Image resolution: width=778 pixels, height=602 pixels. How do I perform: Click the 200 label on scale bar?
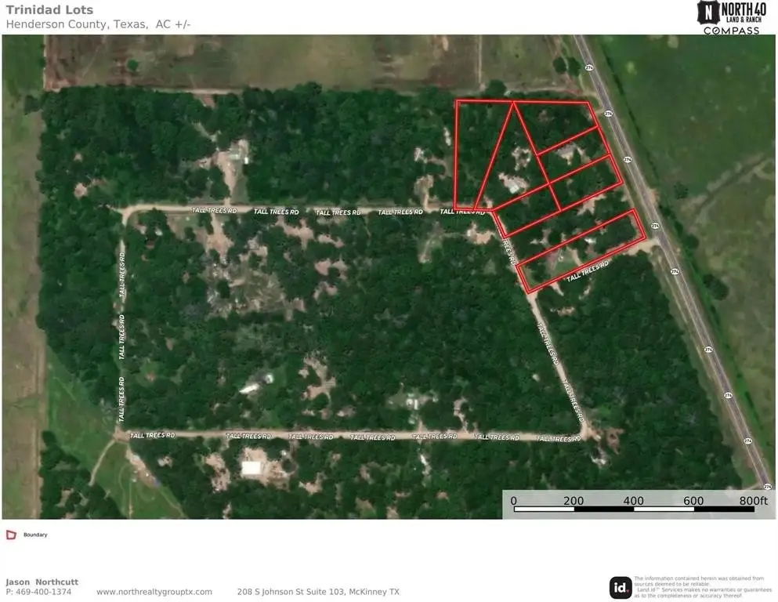coord(574,500)
